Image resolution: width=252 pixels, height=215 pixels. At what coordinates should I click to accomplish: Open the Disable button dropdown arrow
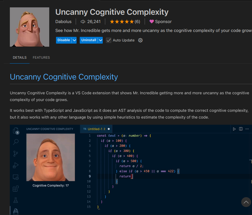point(74,40)
